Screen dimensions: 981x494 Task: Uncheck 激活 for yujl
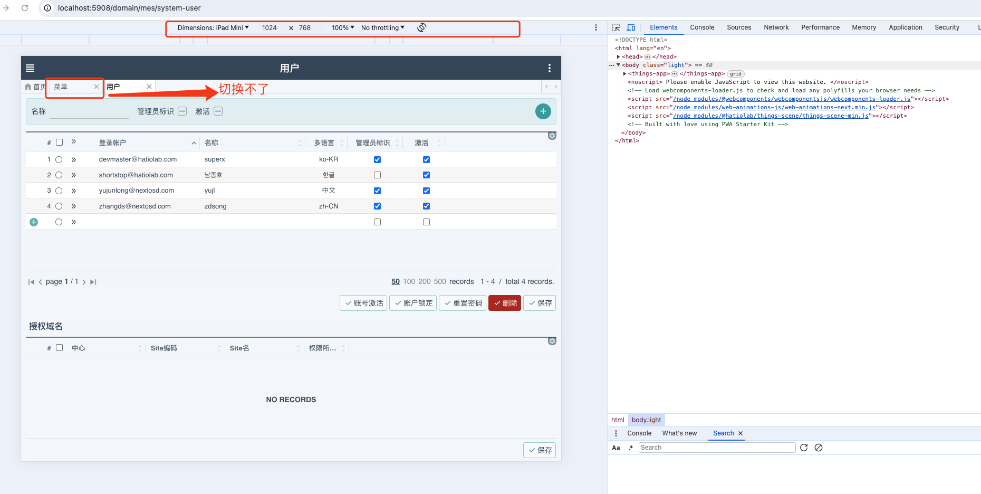(x=426, y=191)
